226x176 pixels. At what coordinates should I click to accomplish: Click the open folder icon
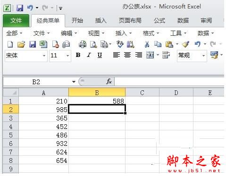(21, 44)
